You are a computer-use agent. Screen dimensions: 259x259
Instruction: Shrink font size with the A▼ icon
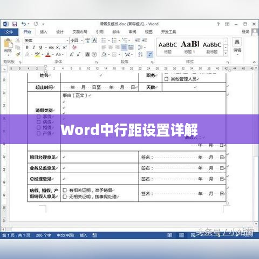tap(78, 54)
